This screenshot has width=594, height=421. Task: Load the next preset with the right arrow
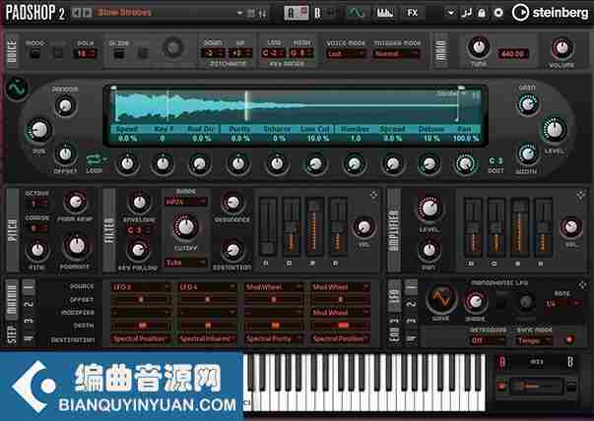pos(87,13)
